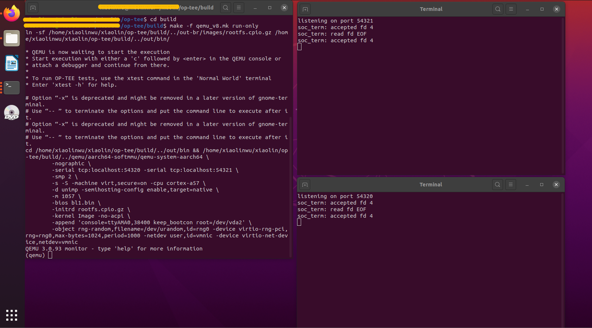Click the 'Terminal' title of port 54321 window
Image resolution: width=592 pixels, height=328 pixels.
click(x=431, y=9)
